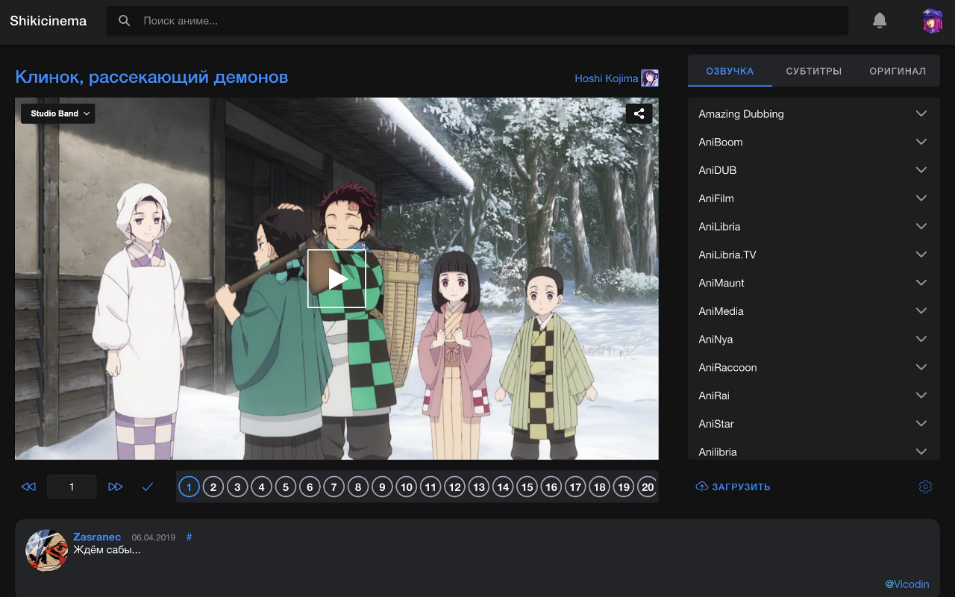Select episode 13 circle

(x=479, y=487)
